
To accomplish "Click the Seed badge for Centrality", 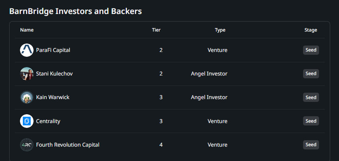I will pyautogui.click(x=311, y=121).
